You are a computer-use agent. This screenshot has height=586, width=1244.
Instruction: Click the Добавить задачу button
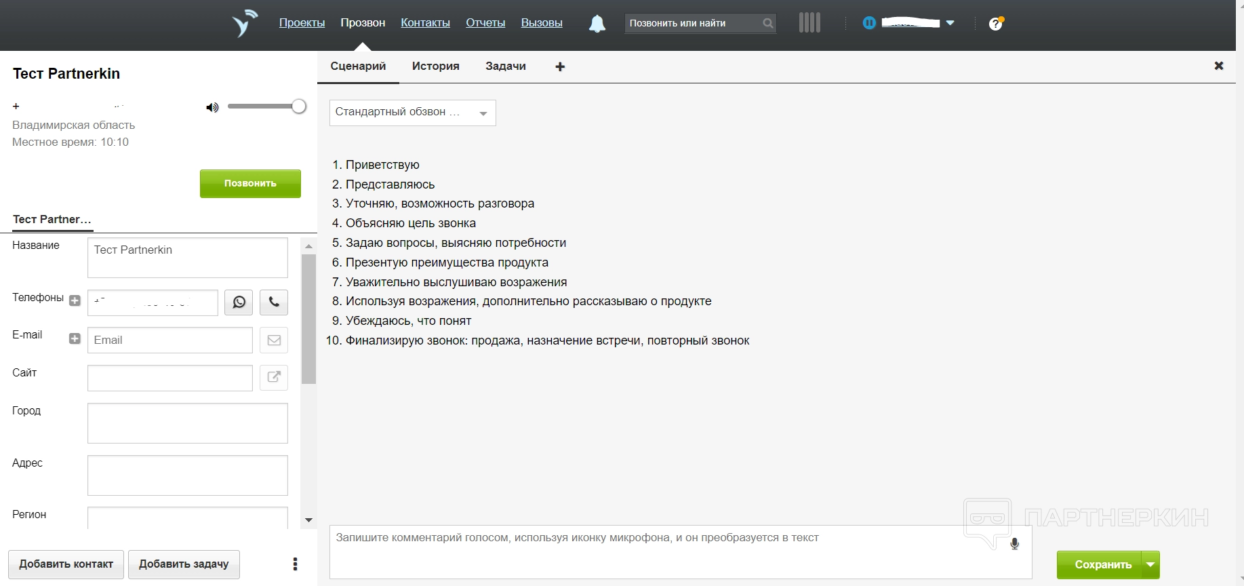tap(184, 564)
